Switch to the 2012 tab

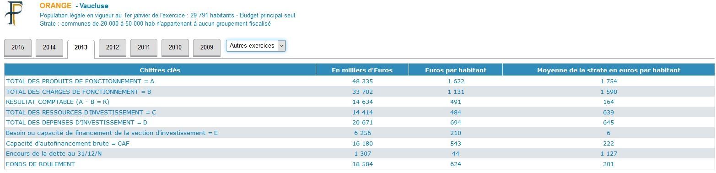[113, 48]
